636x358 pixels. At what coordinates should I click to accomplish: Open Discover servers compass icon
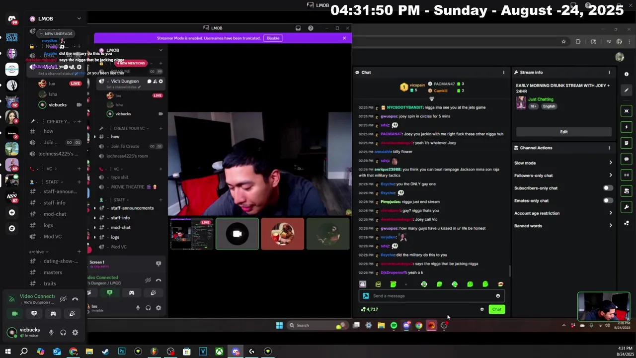pyautogui.click(x=12, y=229)
